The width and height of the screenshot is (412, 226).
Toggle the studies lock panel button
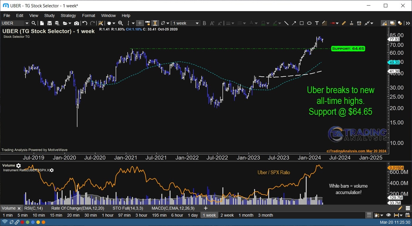pos(384,23)
